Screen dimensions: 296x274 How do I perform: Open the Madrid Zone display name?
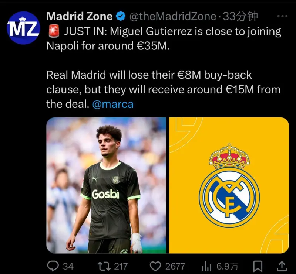point(80,16)
